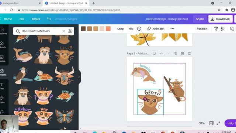Select the tarsier on branch in canvas

[175, 89]
